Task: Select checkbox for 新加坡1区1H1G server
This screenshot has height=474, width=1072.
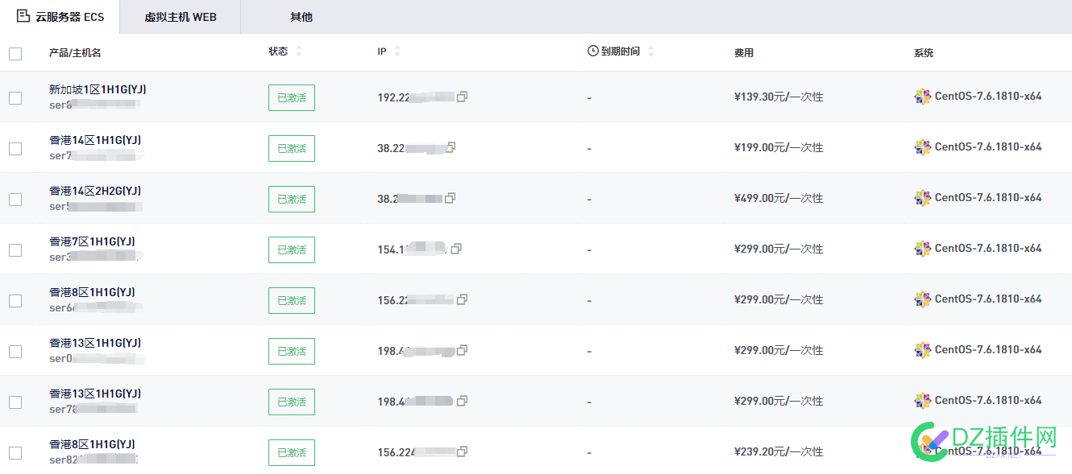Action: point(15,97)
